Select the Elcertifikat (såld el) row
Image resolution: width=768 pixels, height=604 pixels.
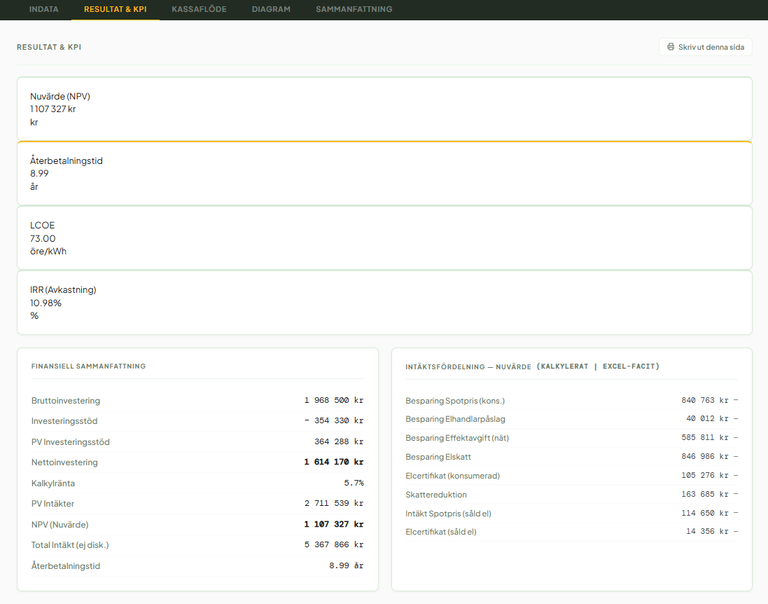pyautogui.click(x=571, y=532)
